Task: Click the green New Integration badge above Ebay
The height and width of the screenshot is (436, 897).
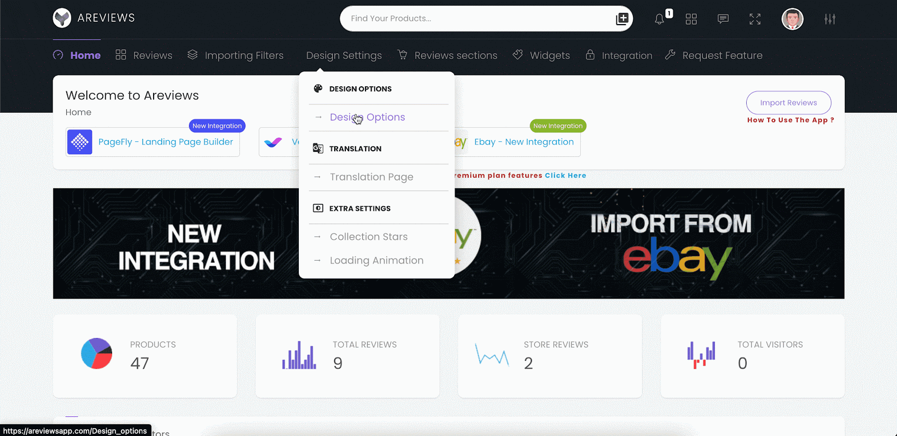Action: 558,126
